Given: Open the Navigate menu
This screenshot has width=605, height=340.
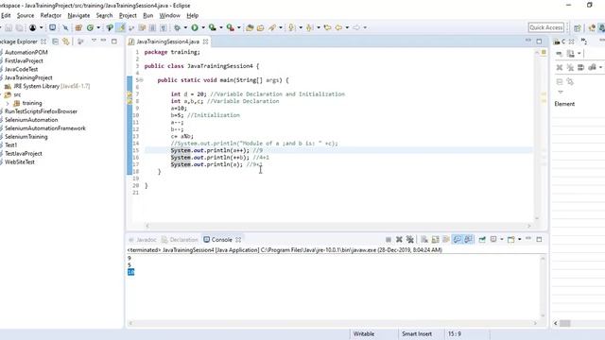Looking at the screenshot, I should [x=78, y=15].
